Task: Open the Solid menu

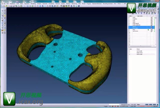Action: coord(18,4)
